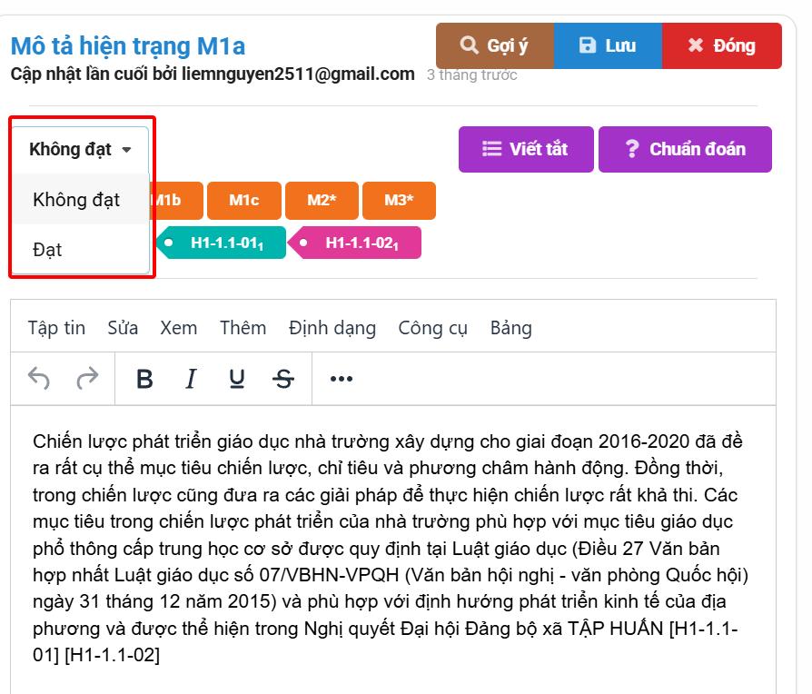812x694 pixels.
Task: Toggle italic text formatting
Action: pos(191,379)
